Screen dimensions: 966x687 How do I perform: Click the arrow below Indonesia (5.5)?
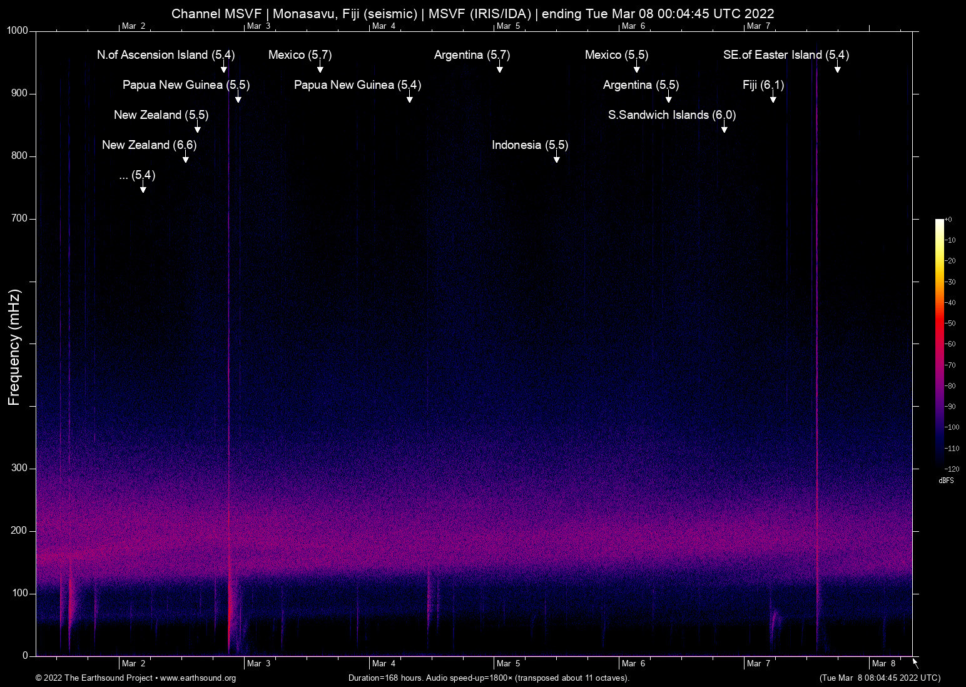pyautogui.click(x=556, y=158)
